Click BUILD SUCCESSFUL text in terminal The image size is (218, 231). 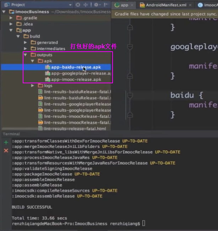click(32, 207)
